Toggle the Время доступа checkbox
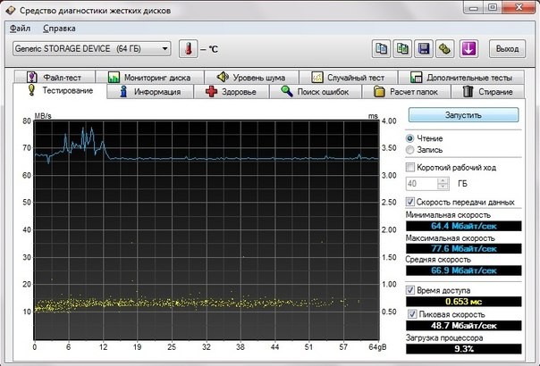Image resolution: width=540 pixels, height=366 pixels. pyautogui.click(x=410, y=290)
